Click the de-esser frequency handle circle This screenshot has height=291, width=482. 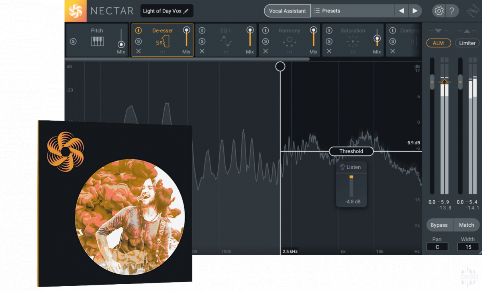pyautogui.click(x=280, y=66)
